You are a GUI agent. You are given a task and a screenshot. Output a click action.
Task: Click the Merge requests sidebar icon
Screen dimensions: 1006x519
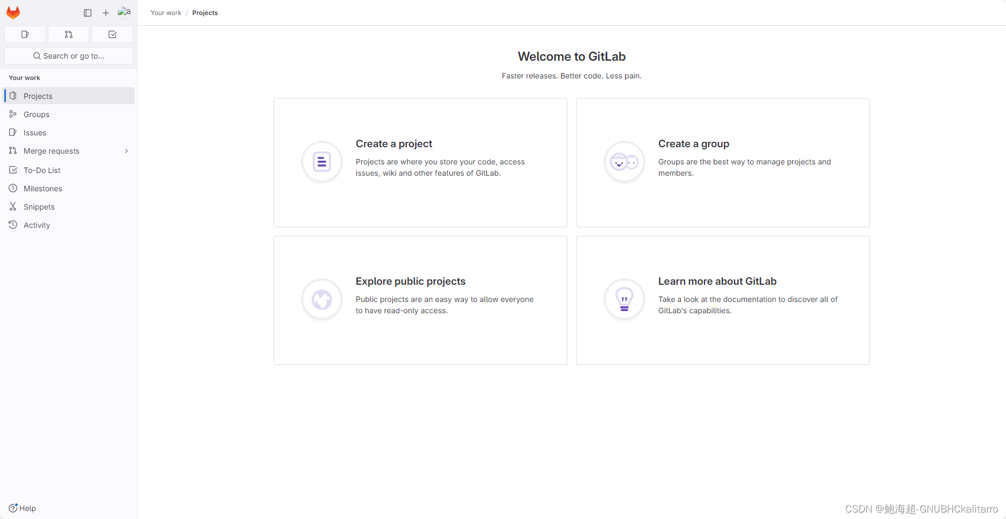13,150
